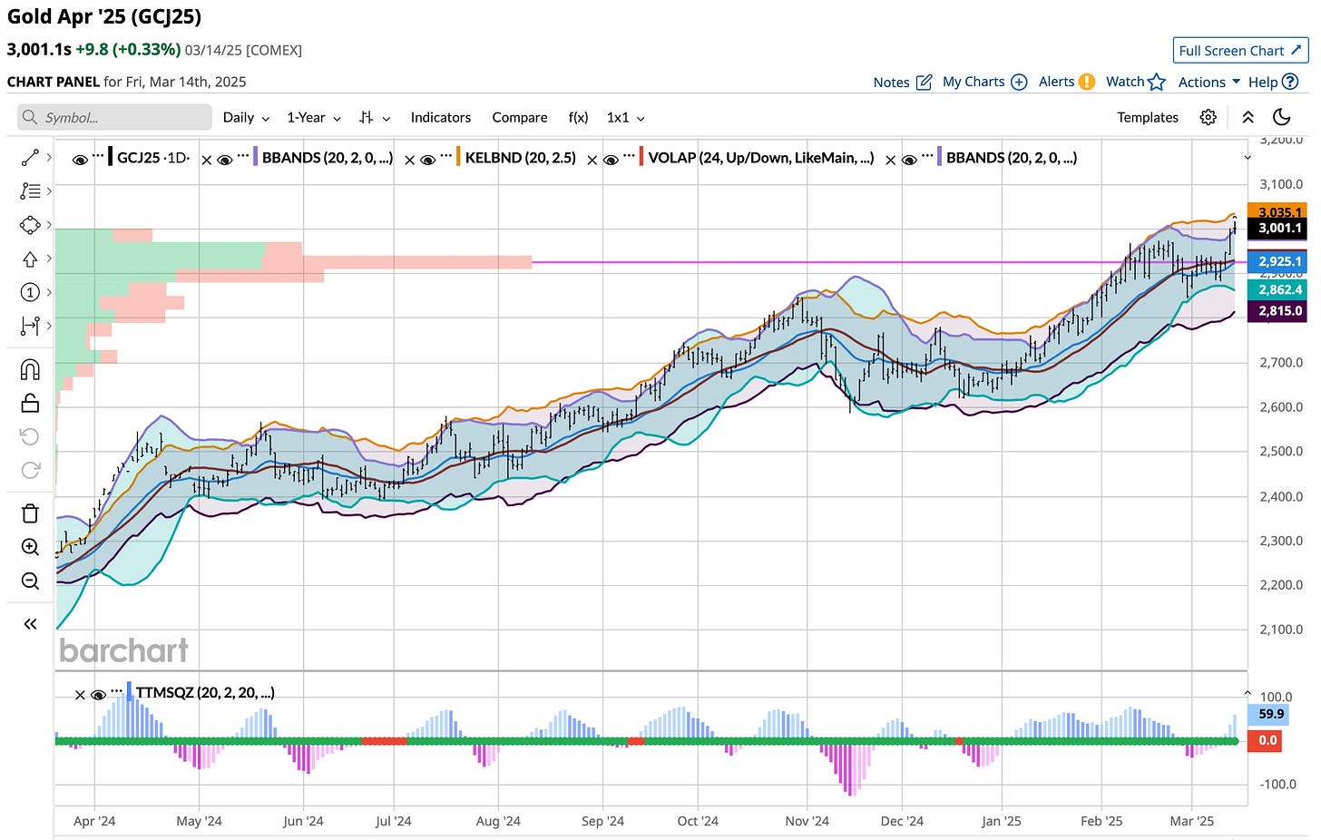Expand the trend line tool submenu arrow
The height and width of the screenshot is (840, 1321).
(x=48, y=158)
